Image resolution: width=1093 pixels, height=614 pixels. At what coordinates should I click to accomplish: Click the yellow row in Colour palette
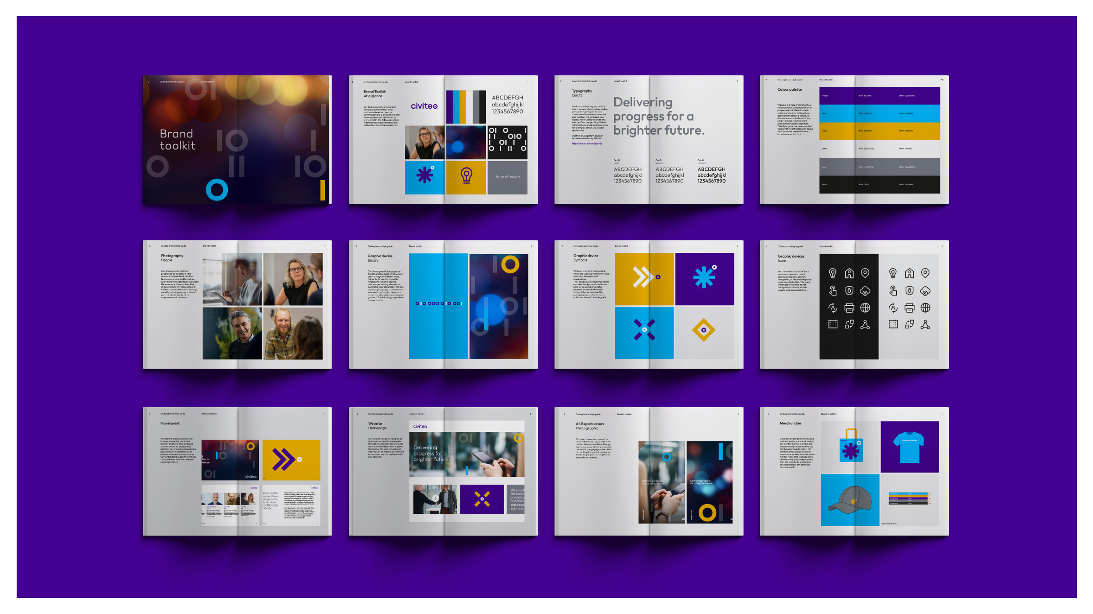(879, 131)
